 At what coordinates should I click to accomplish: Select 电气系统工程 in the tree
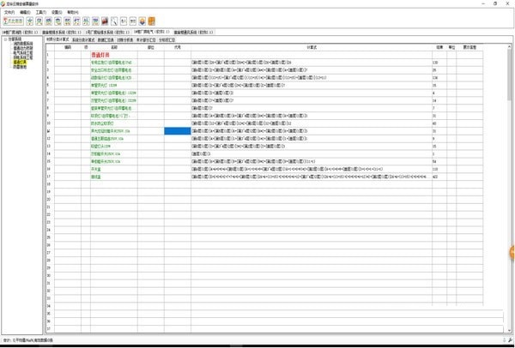[x=23, y=52]
